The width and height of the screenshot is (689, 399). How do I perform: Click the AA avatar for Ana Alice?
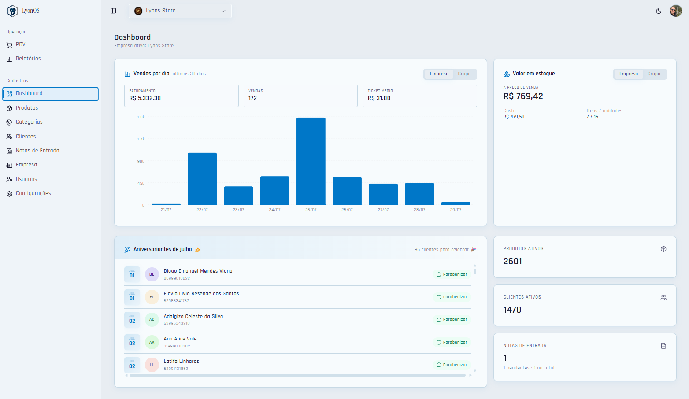[x=152, y=342]
